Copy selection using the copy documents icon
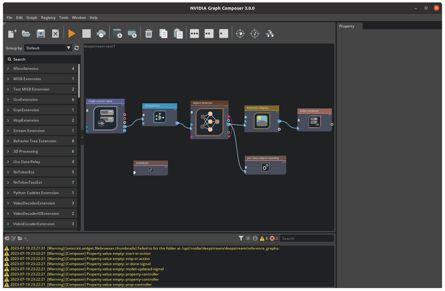The image size is (445, 291). [x=163, y=34]
